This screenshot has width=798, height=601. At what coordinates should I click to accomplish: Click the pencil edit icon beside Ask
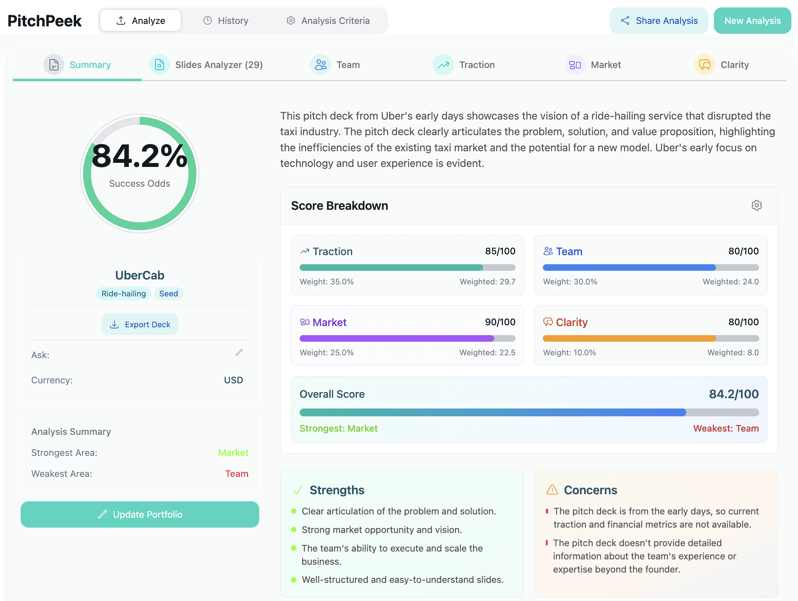coord(239,352)
